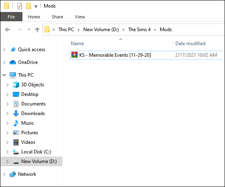Open the chevron after This PC breadcrumb
This screenshot has height=187, width=225.
[78, 30]
